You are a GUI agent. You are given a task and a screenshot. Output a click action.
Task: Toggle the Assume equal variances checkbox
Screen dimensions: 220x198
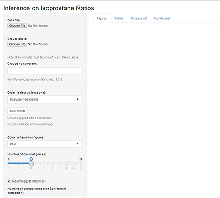[9, 181]
